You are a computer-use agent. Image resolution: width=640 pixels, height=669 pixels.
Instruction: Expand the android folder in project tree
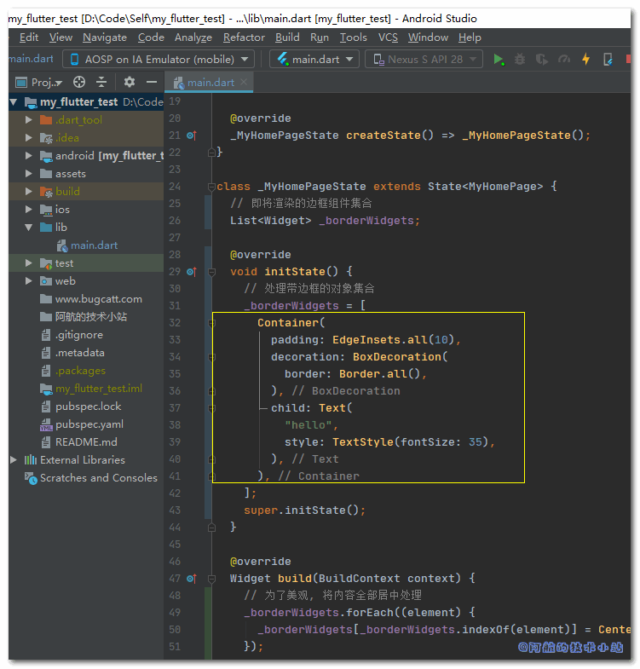click(29, 156)
